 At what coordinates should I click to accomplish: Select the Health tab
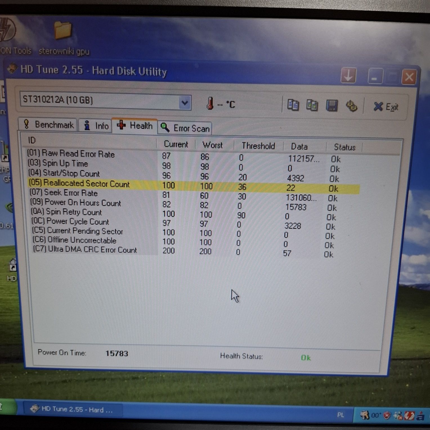click(135, 126)
